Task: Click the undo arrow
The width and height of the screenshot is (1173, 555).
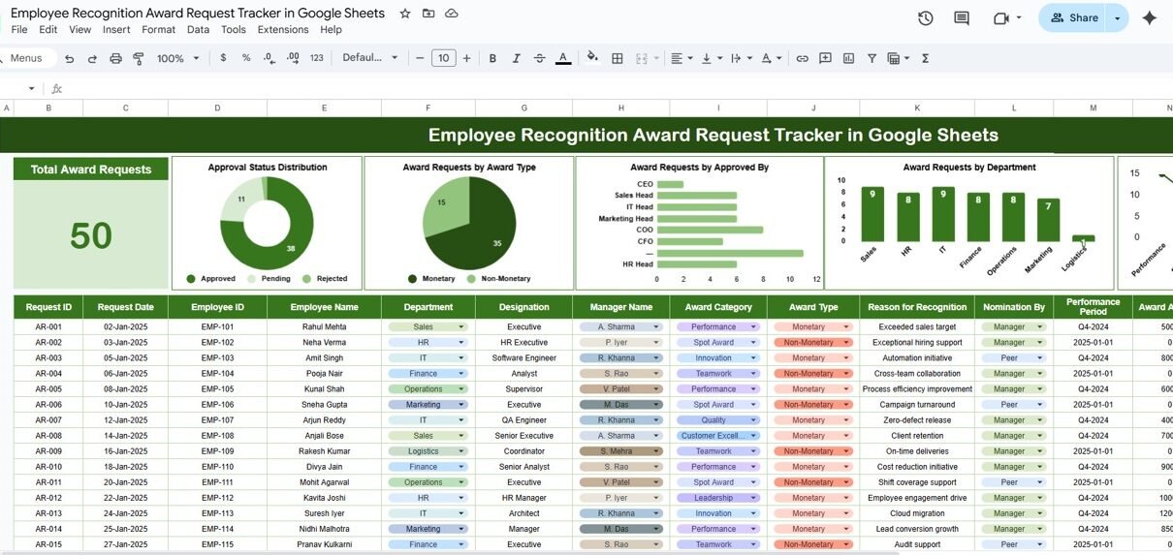Action: 69,58
